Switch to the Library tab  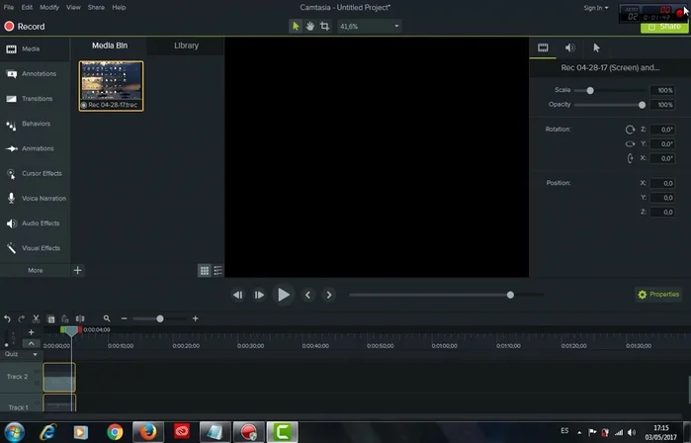(186, 45)
